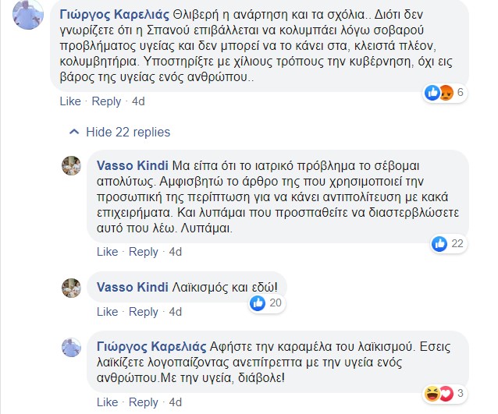Like the 'Λαϊκισμός και εδώ!' comment
Screen dimensions: 498x414
coord(108,312)
